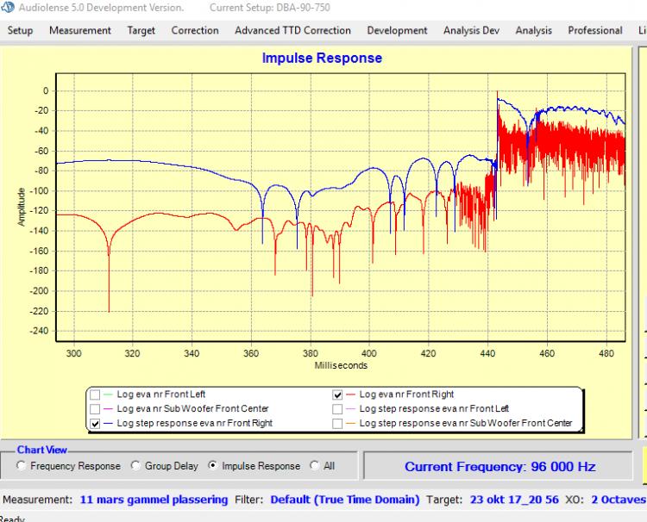Open the Target menu
647x522 pixels.
[x=141, y=30]
